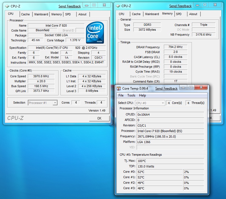Open the Tools menu in Core Temp
This screenshot has height=199, width=226.
pyautogui.click(x=131, y=95)
